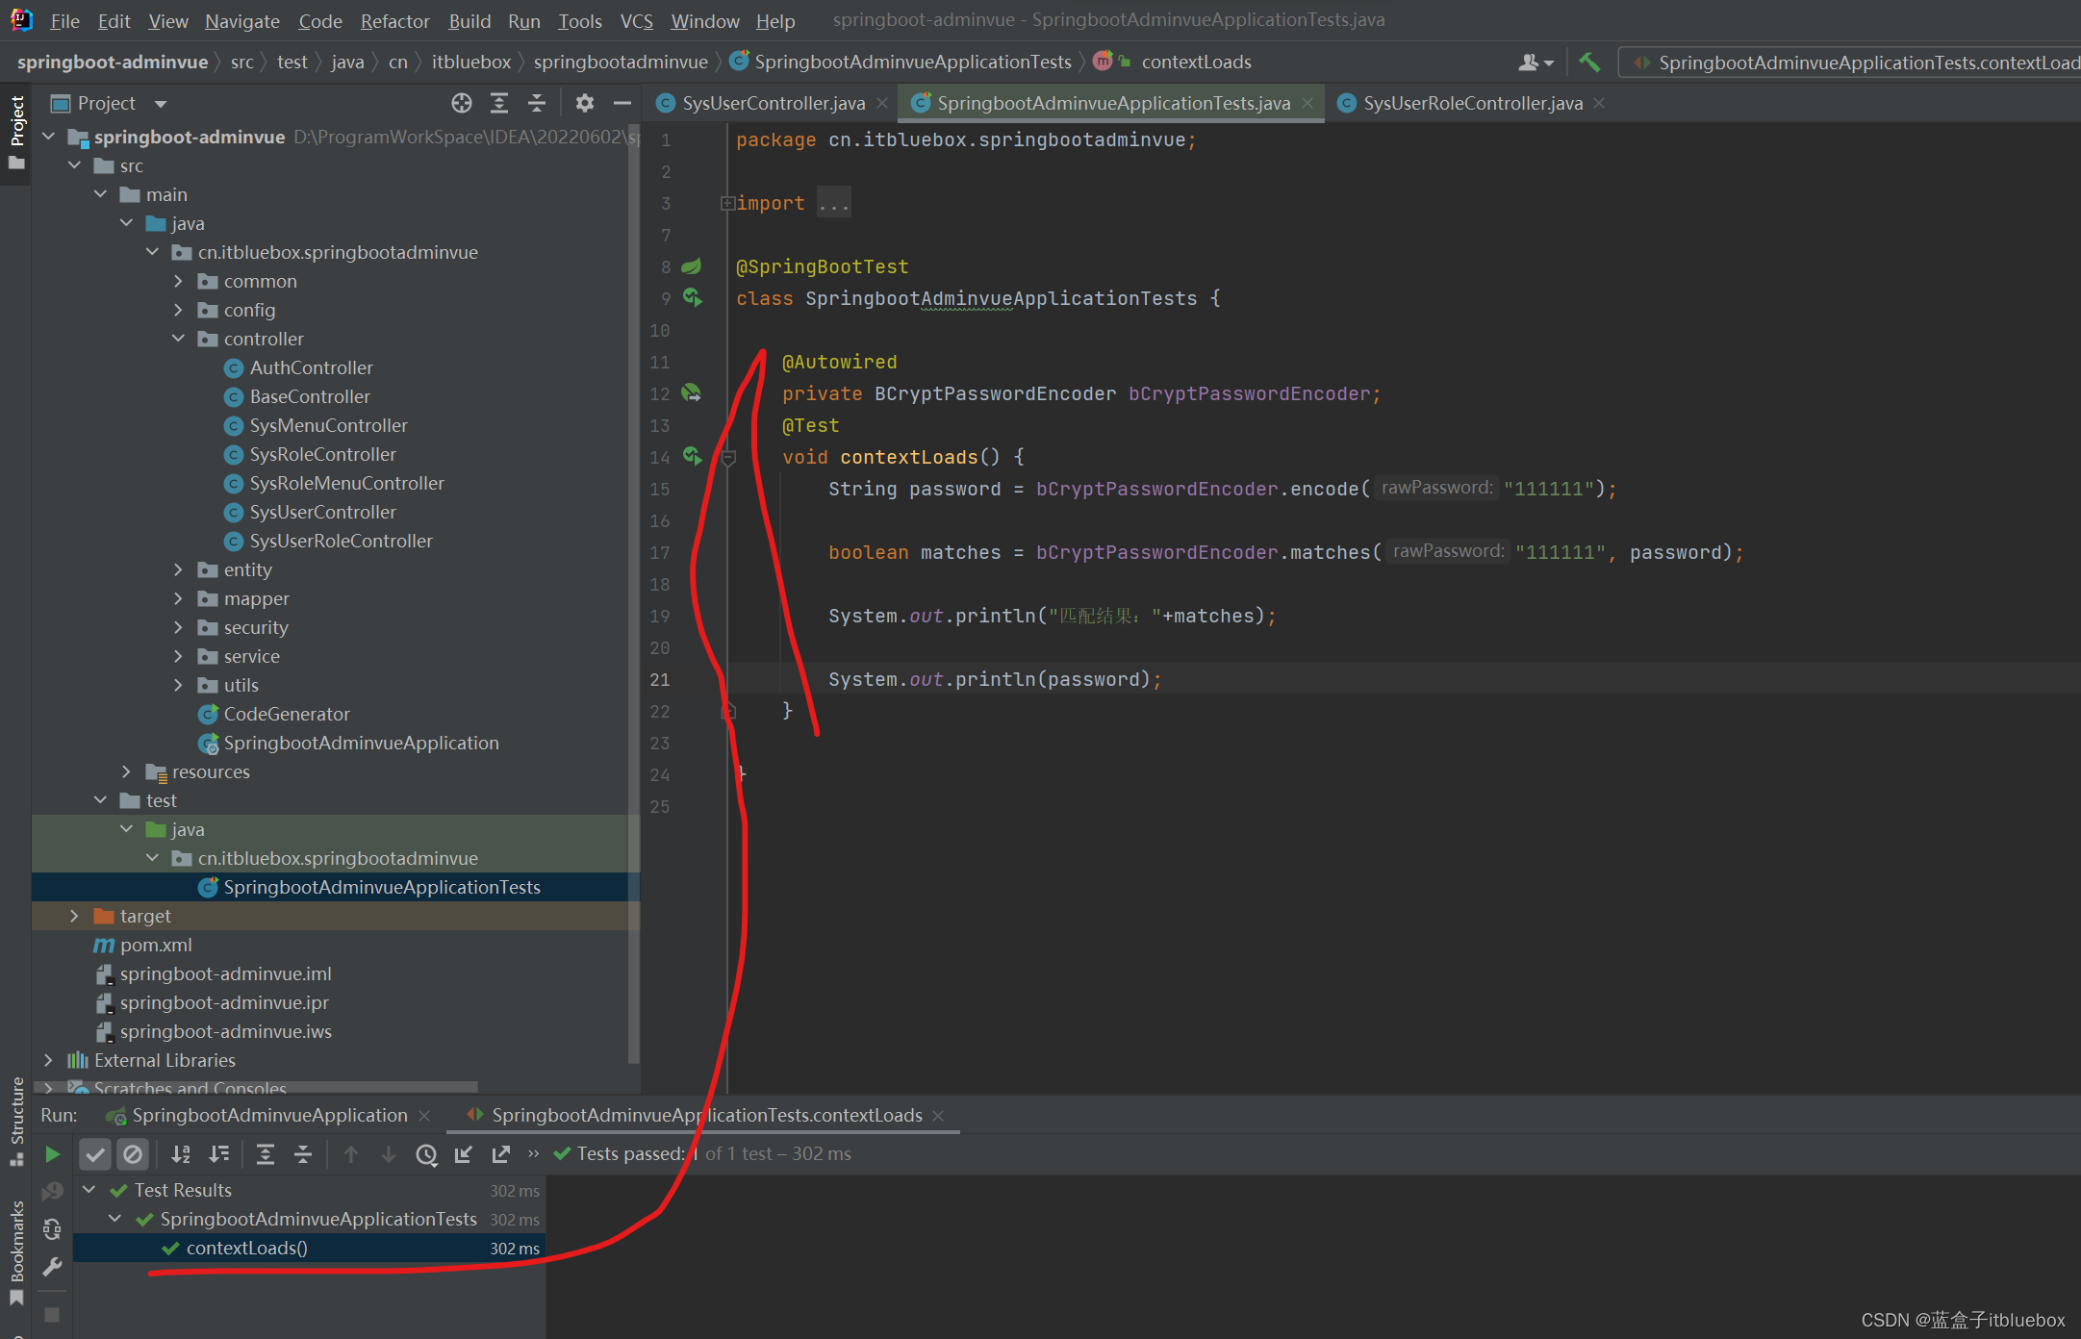This screenshot has width=2081, height=1339.
Task: Open Project view dropdown arrow
Action: tap(161, 104)
